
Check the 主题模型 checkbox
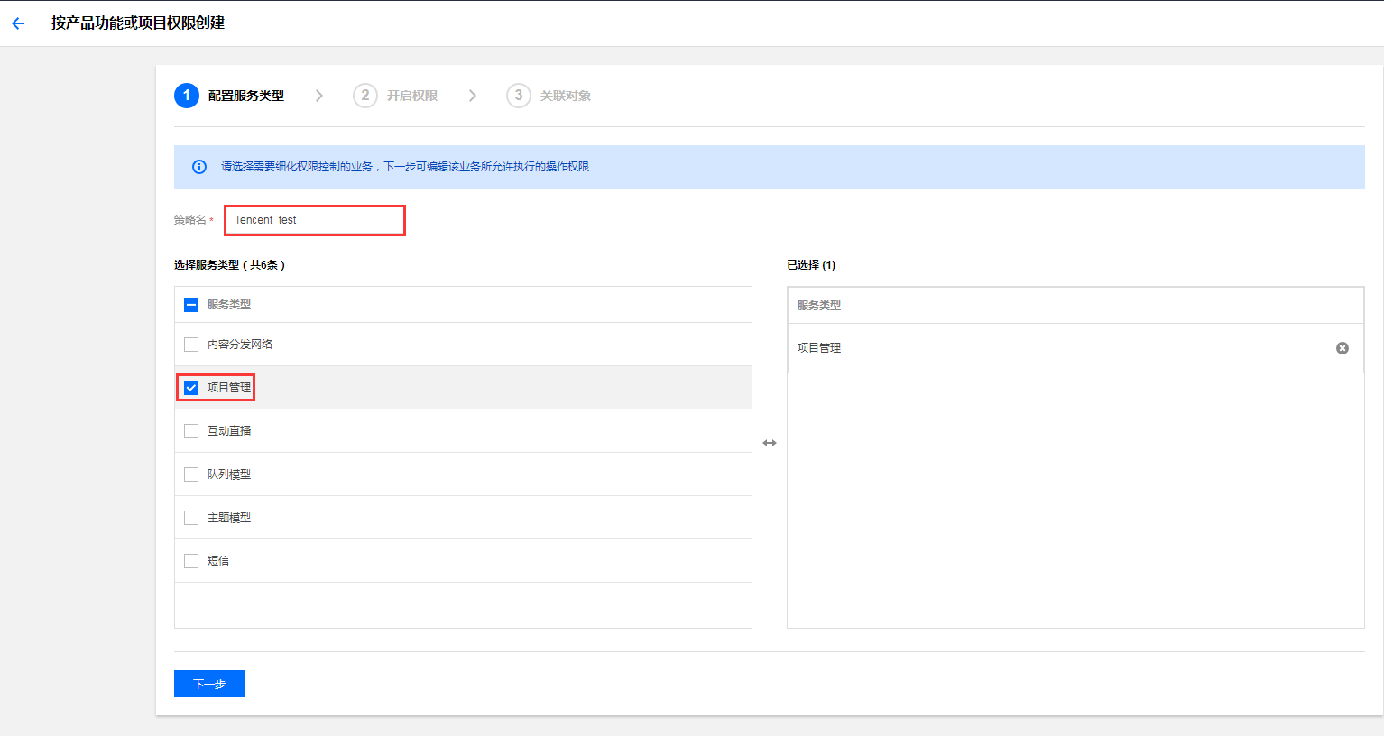191,518
